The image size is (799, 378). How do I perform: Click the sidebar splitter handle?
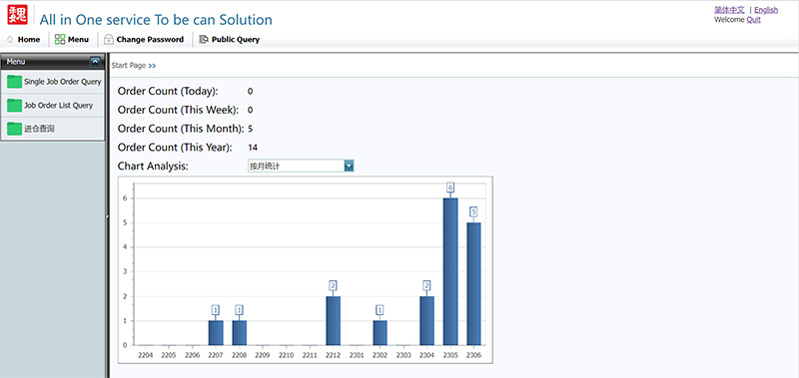(107, 216)
